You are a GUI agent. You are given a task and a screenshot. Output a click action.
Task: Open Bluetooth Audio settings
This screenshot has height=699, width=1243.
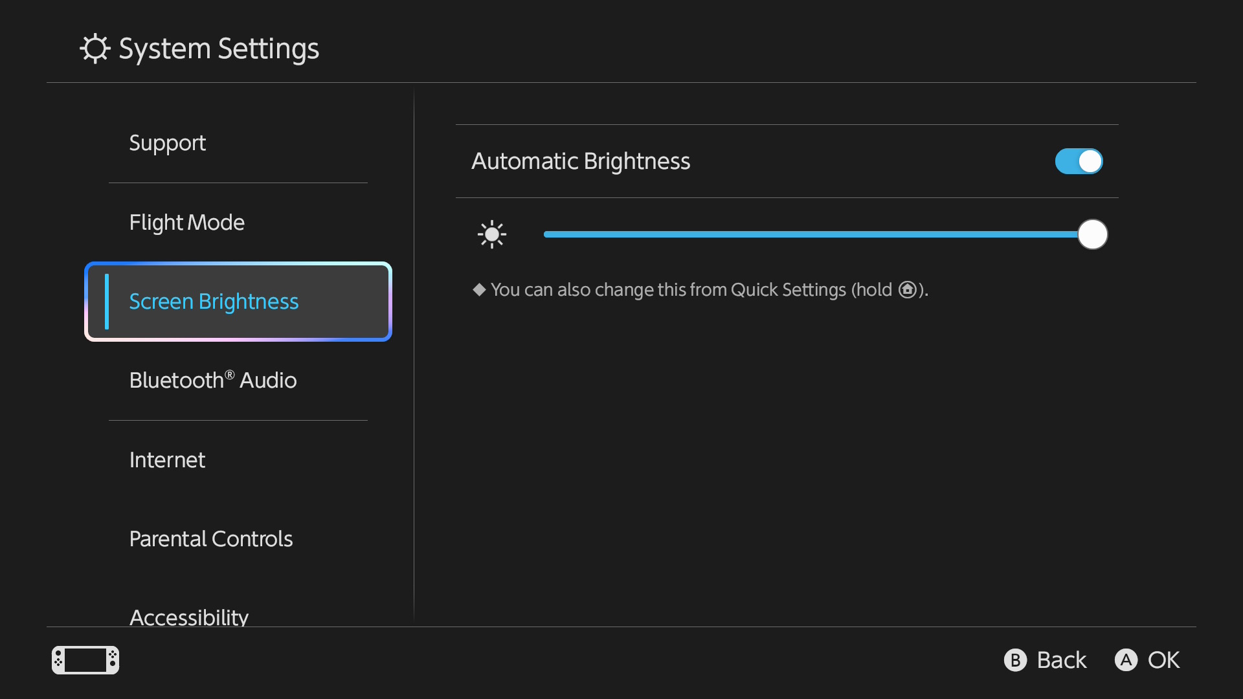coord(212,381)
